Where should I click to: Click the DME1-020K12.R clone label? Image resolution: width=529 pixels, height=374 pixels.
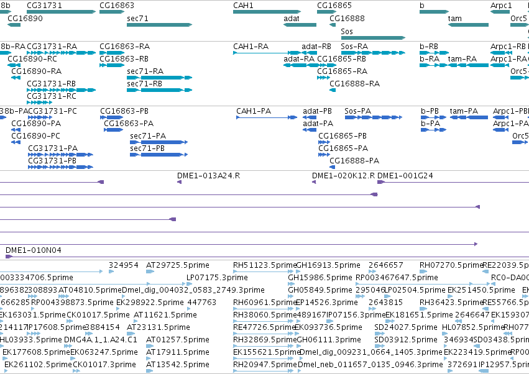(x=343, y=175)
